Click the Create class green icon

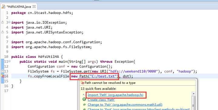[84, 99]
